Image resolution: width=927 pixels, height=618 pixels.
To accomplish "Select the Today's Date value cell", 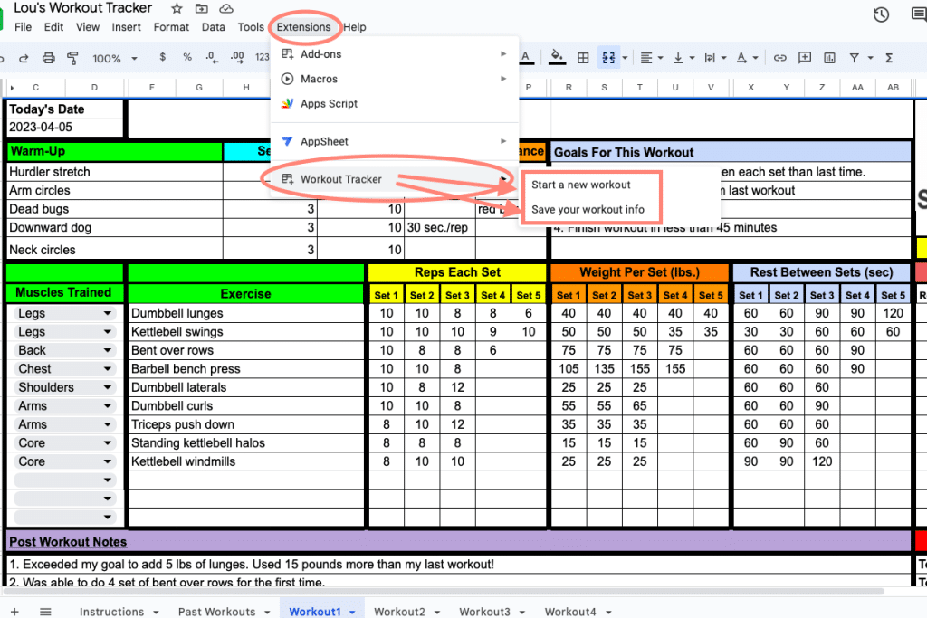I will point(65,127).
